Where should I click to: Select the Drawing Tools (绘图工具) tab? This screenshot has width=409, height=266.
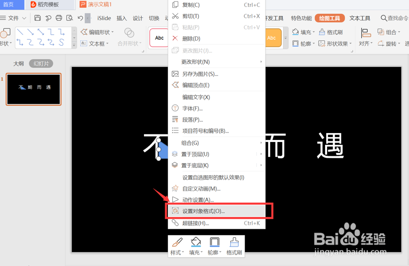click(330, 18)
